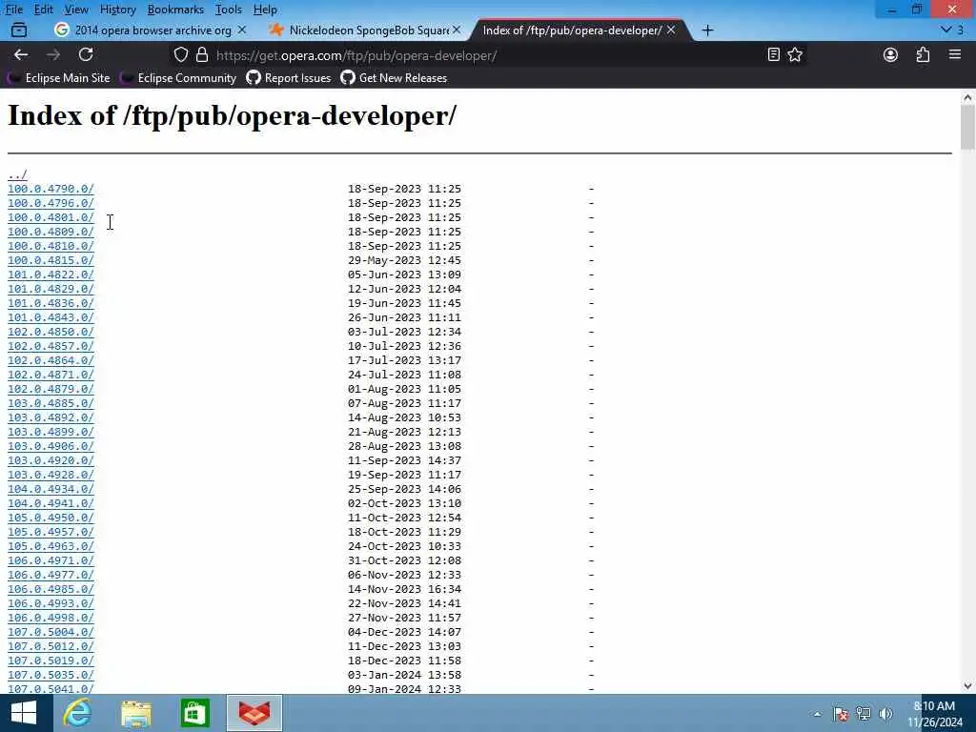Open folder 107.0.5035.0/
This screenshot has height=732, width=976.
click(51, 676)
